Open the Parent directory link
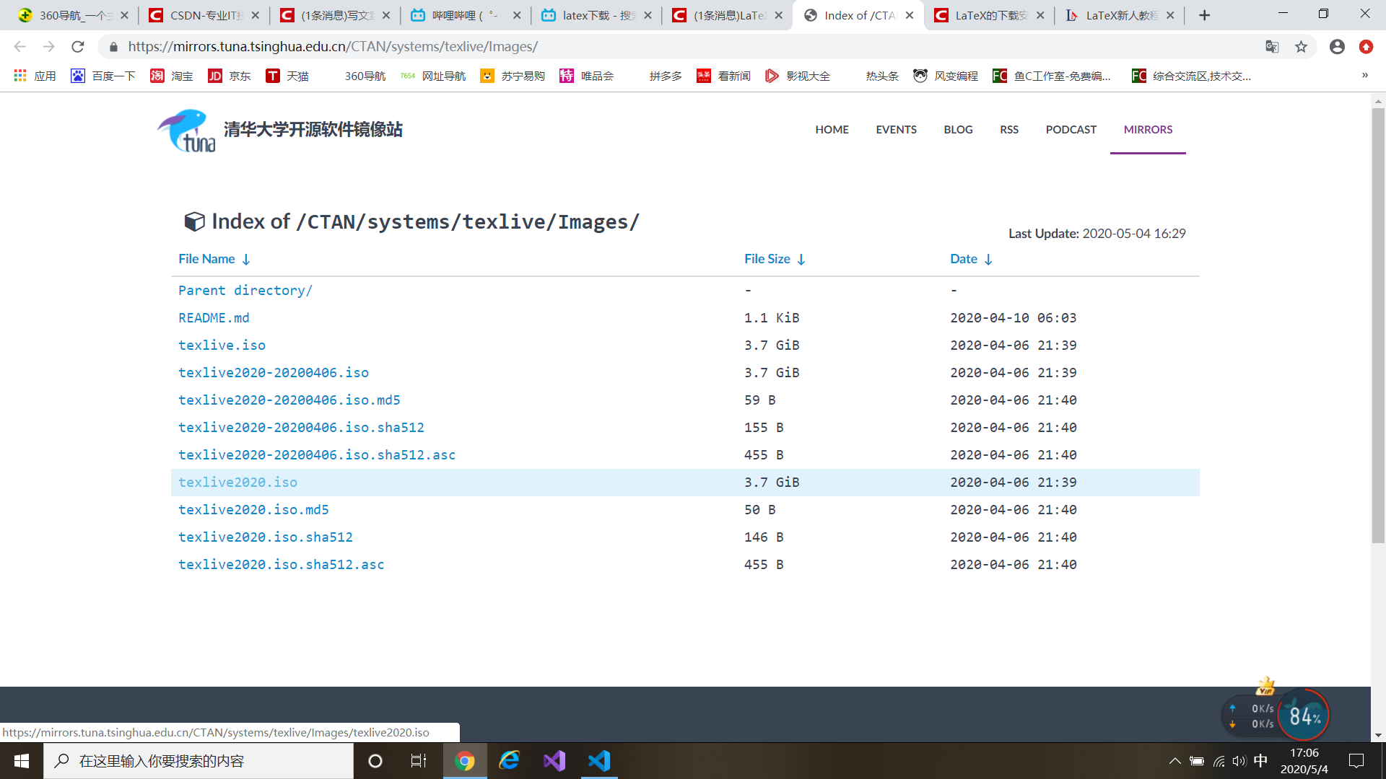 [245, 291]
